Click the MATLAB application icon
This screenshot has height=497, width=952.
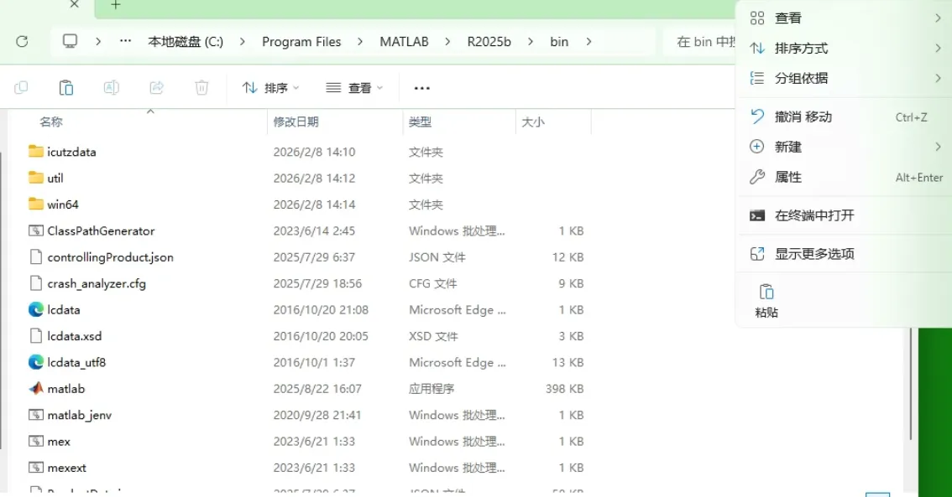[x=36, y=388]
